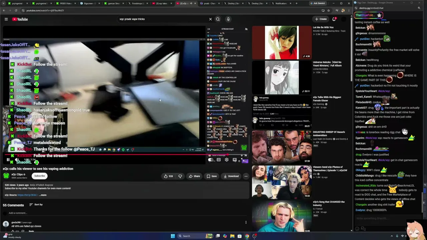427x240 pixels.
Task: Open the 'Let Me Be With You' video thumbnail
Action: click(x=282, y=43)
